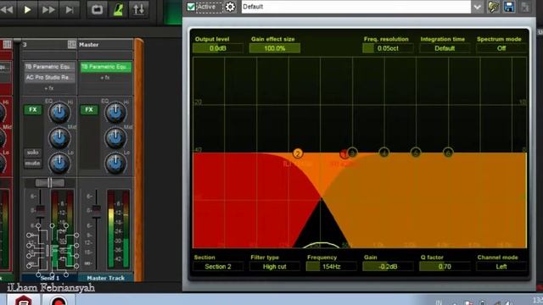Click Hi EQ knob on Send 1
543x305 pixels.
click(59, 113)
